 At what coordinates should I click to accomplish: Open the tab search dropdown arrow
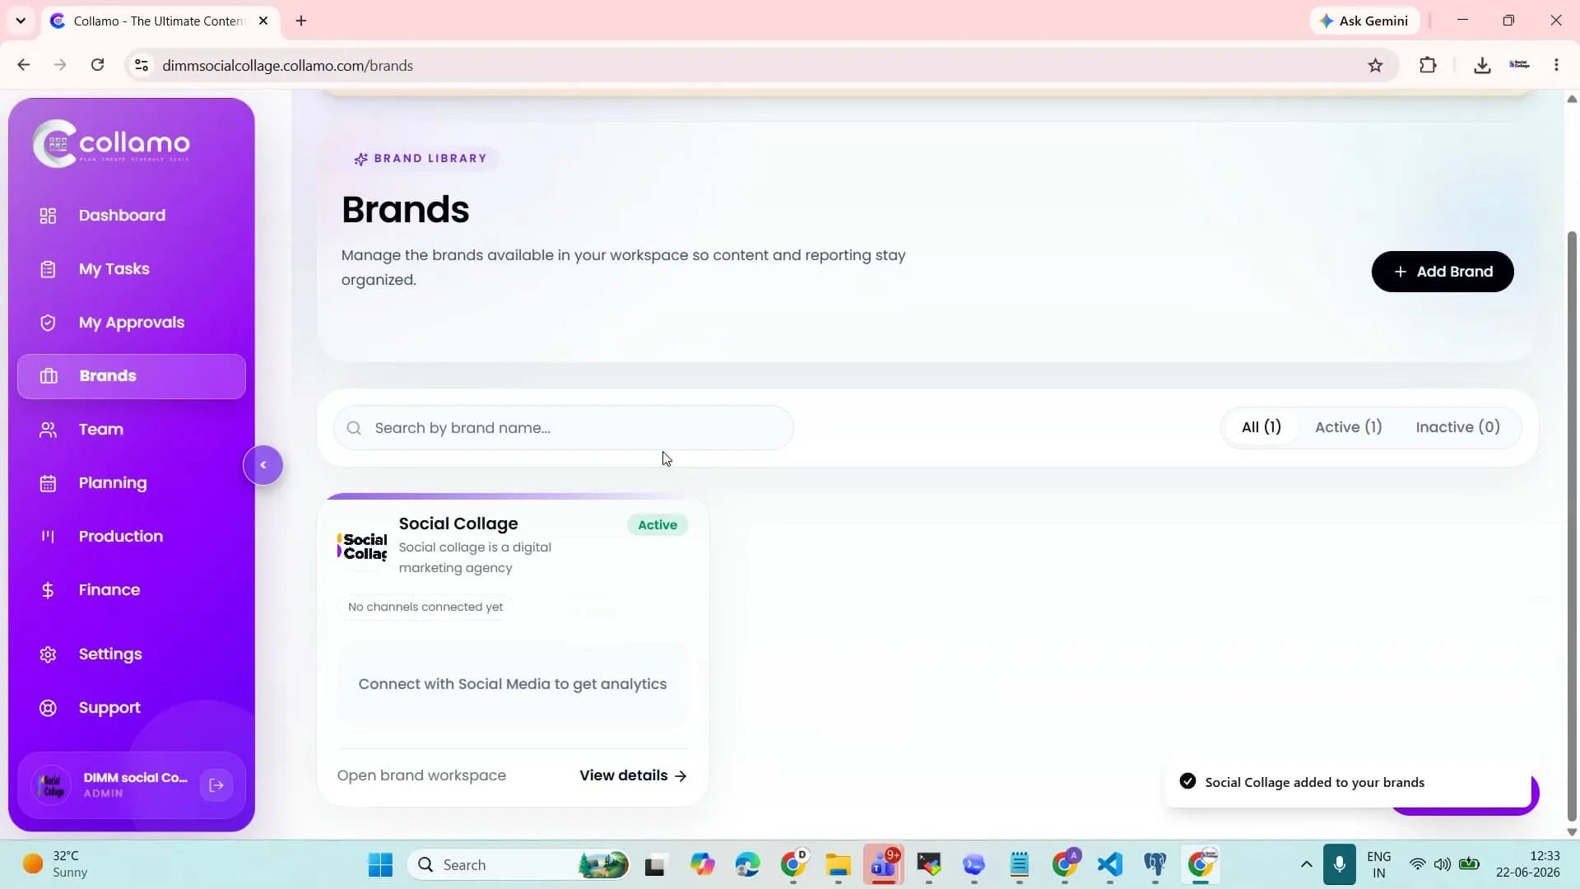21,21
